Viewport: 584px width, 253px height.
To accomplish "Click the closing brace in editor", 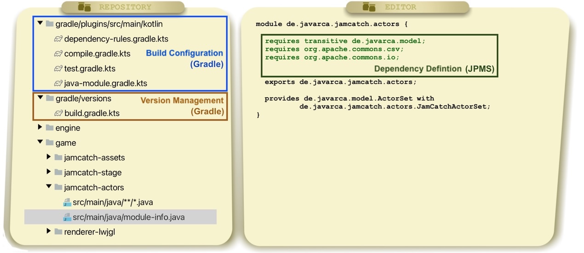I will coord(258,115).
